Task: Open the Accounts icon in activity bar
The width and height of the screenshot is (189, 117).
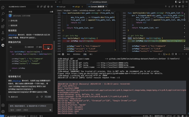Action: [x=3, y=105]
